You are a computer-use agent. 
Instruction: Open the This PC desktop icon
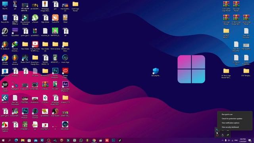[5, 6]
